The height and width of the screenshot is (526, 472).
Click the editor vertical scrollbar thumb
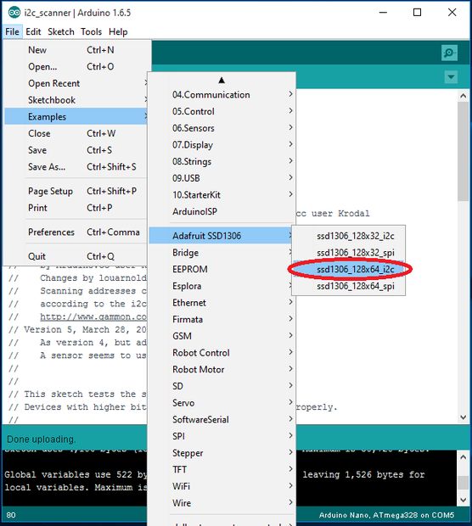click(x=464, y=151)
